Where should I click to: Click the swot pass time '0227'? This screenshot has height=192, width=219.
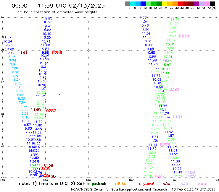(160, 176)
